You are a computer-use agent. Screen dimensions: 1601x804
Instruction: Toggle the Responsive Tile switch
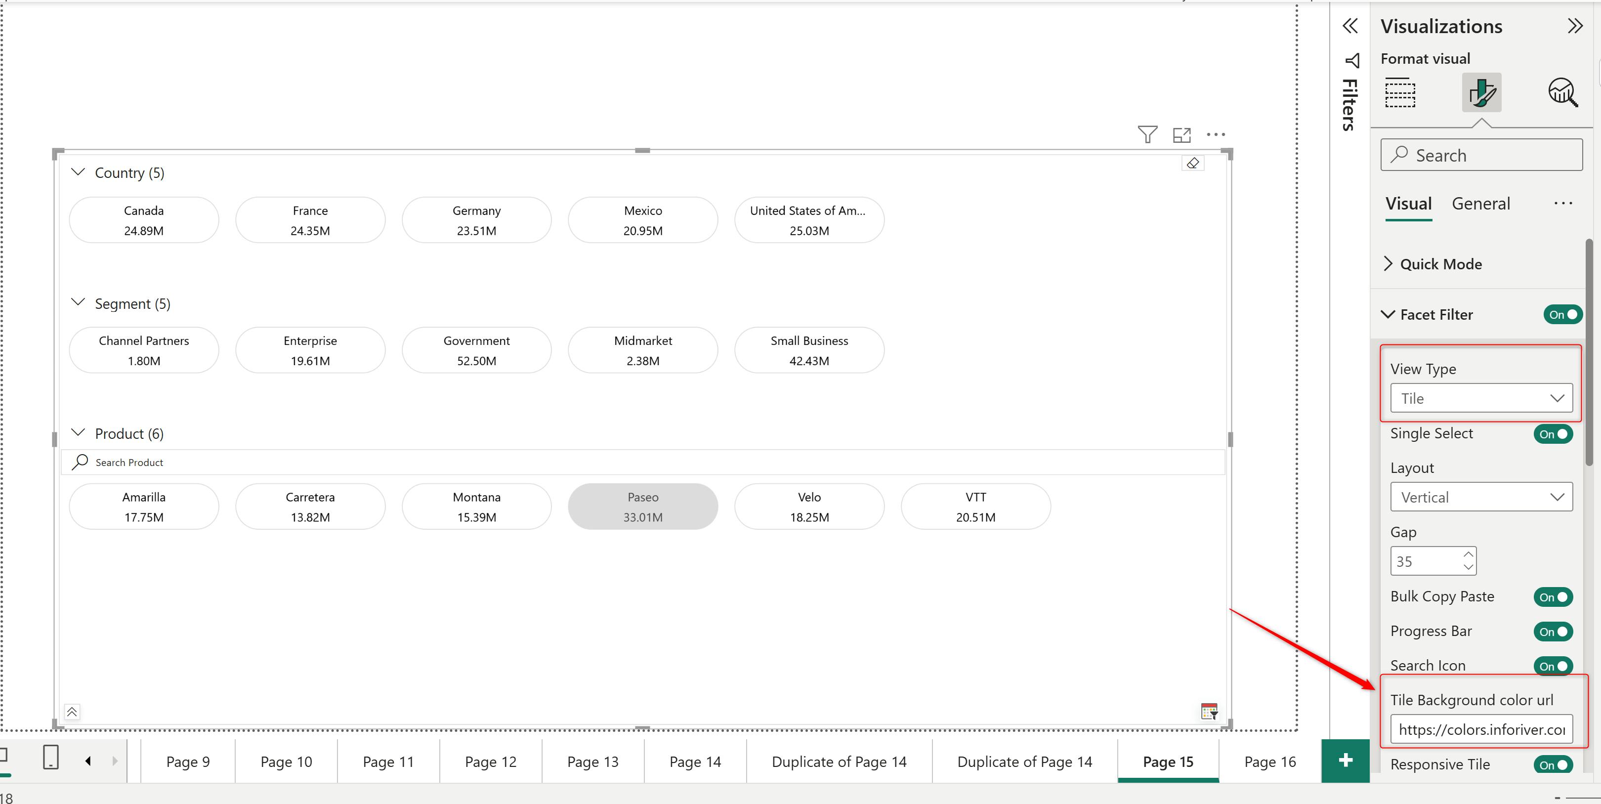[x=1553, y=765]
